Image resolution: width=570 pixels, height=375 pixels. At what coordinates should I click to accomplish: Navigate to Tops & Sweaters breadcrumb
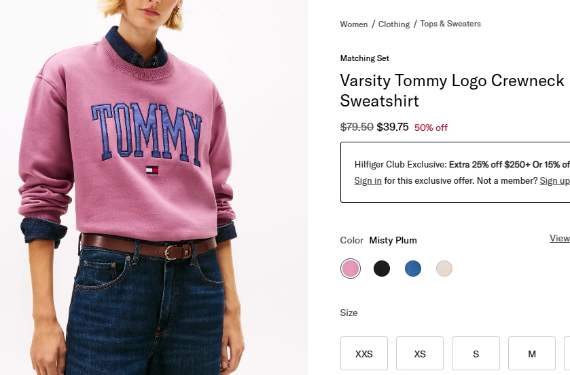(x=450, y=24)
